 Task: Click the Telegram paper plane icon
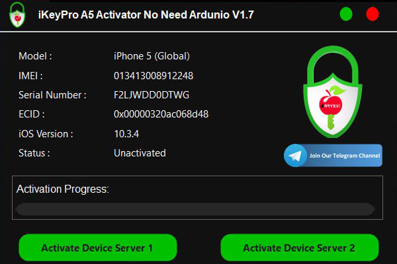295,155
